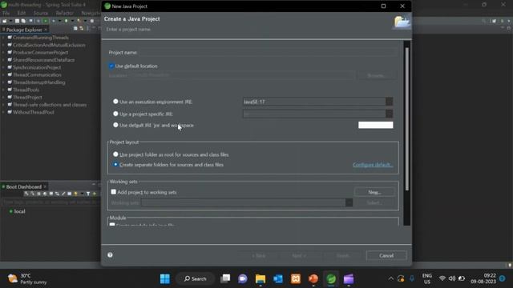Image resolution: width=513 pixels, height=288 pixels.
Task: Click the green circular run icon in main toolbar
Action: click(46, 21)
